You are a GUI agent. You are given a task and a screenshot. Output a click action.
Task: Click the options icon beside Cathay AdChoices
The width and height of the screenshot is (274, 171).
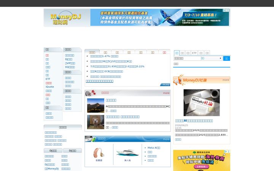point(229,152)
